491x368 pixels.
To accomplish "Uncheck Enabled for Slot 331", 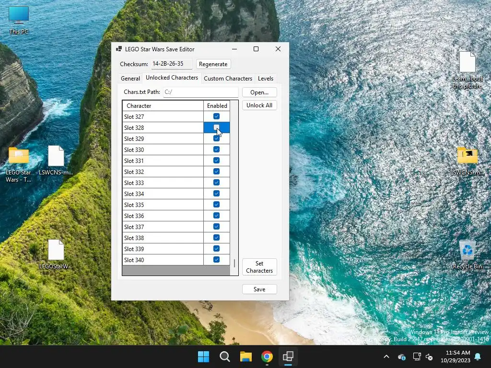I will pyautogui.click(x=216, y=160).
